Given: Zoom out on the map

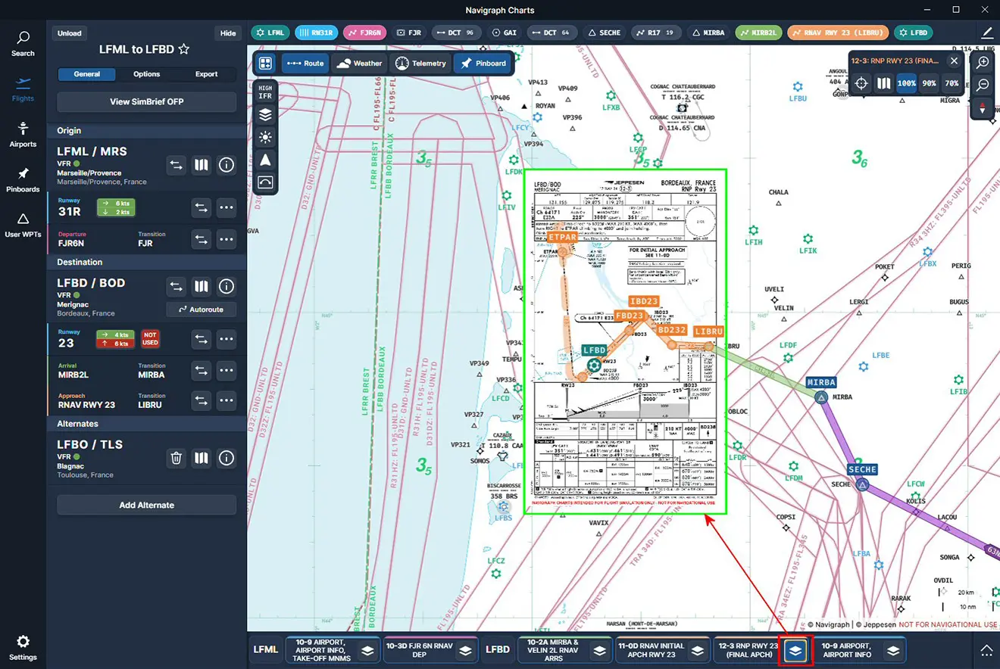Looking at the screenshot, I should pyautogui.click(x=983, y=86).
